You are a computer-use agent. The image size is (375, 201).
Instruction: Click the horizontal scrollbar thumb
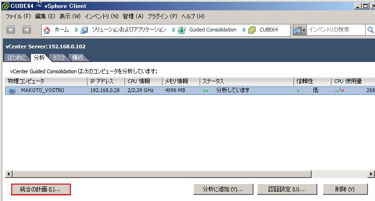click(162, 174)
